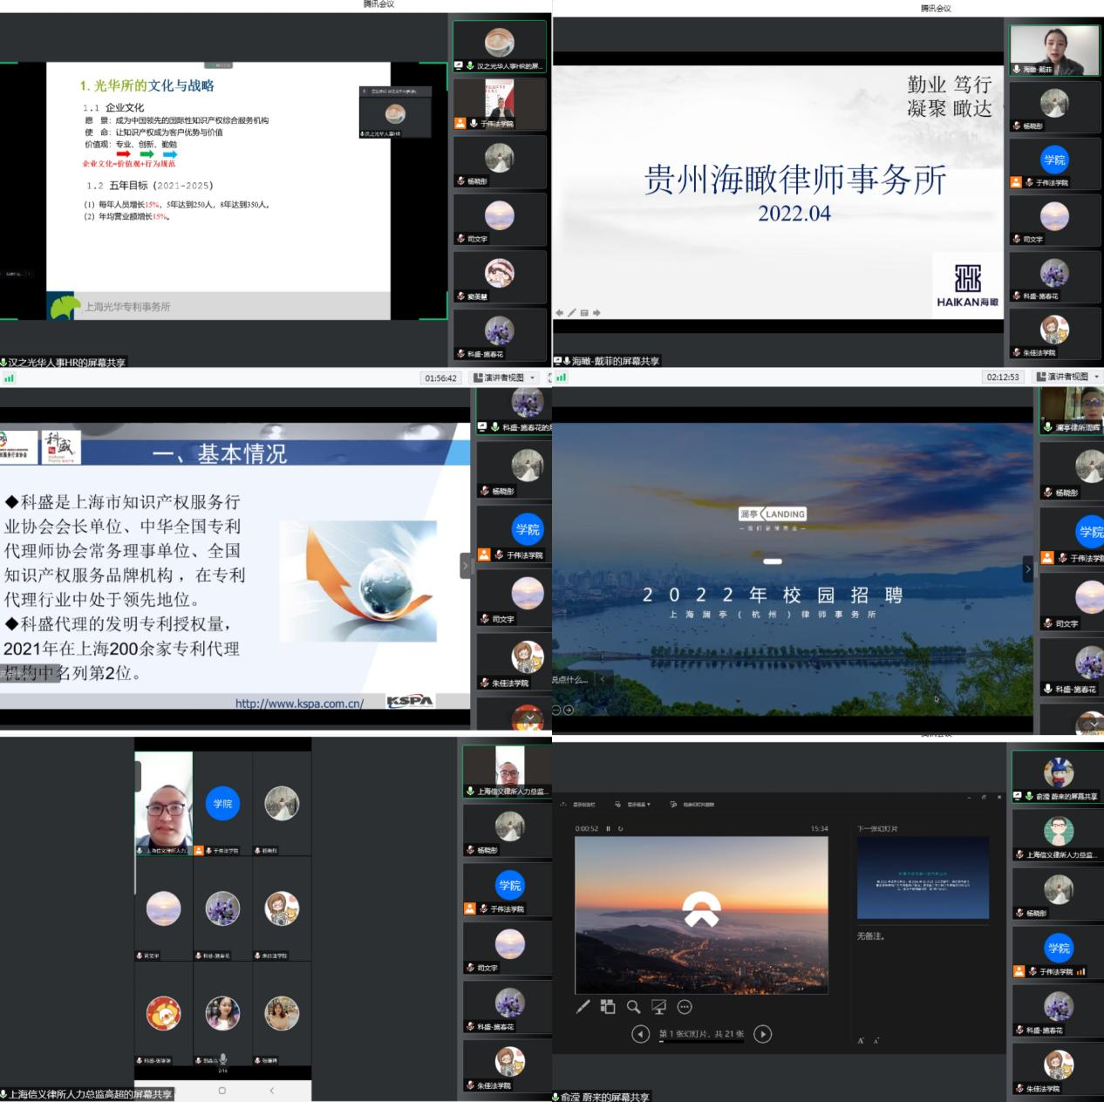Open the more options ellipsis below slide
The height and width of the screenshot is (1102, 1104).
[685, 1007]
